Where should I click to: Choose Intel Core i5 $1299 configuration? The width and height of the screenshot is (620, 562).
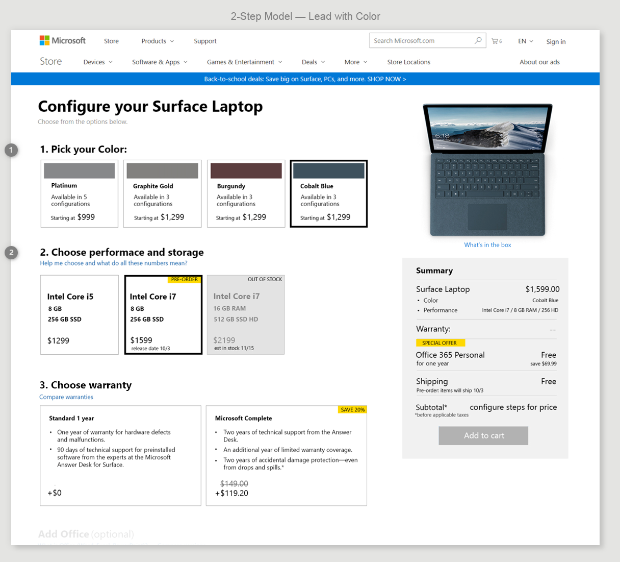click(x=80, y=315)
